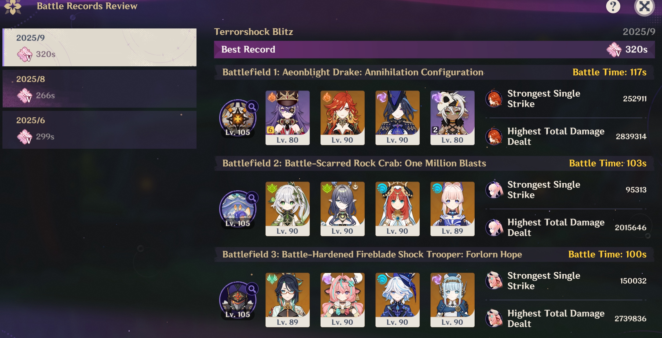Click the pink-haired Lv. 89 hydro character
The image size is (662, 338).
click(452, 209)
